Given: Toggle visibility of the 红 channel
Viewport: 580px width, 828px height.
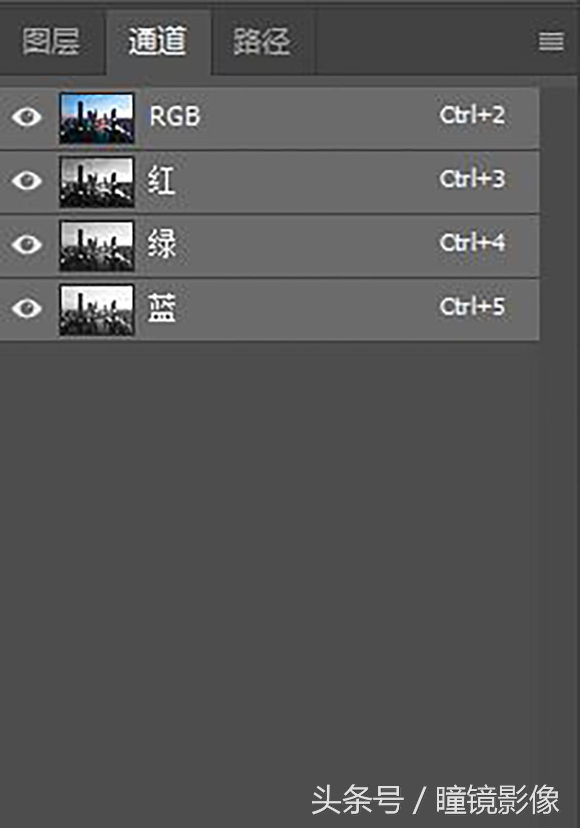Looking at the screenshot, I should pyautogui.click(x=27, y=181).
